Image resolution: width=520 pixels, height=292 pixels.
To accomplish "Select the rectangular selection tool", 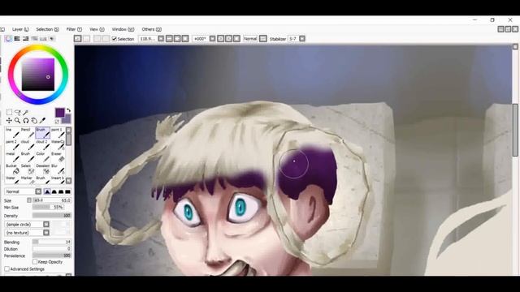I will (9, 113).
